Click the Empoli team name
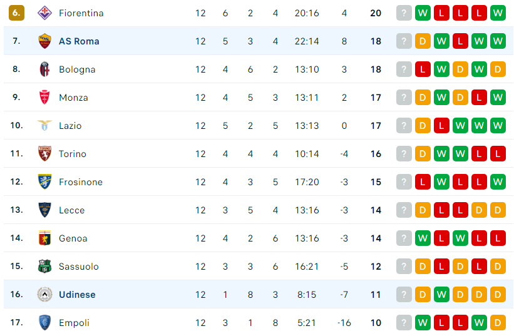 click(x=74, y=323)
